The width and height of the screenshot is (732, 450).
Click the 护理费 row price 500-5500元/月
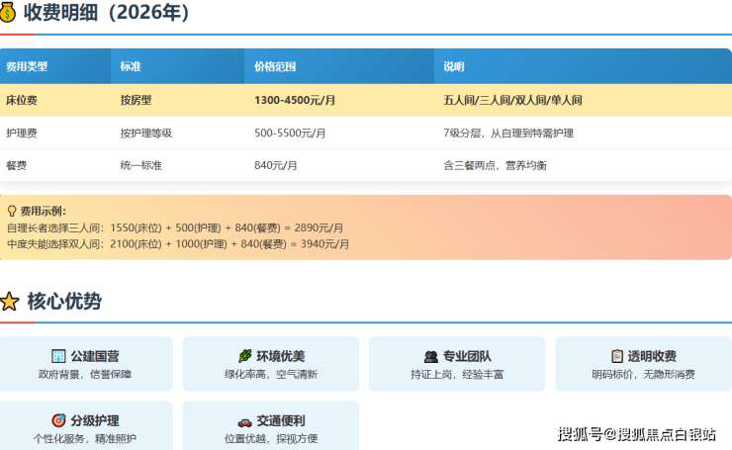[x=290, y=134]
